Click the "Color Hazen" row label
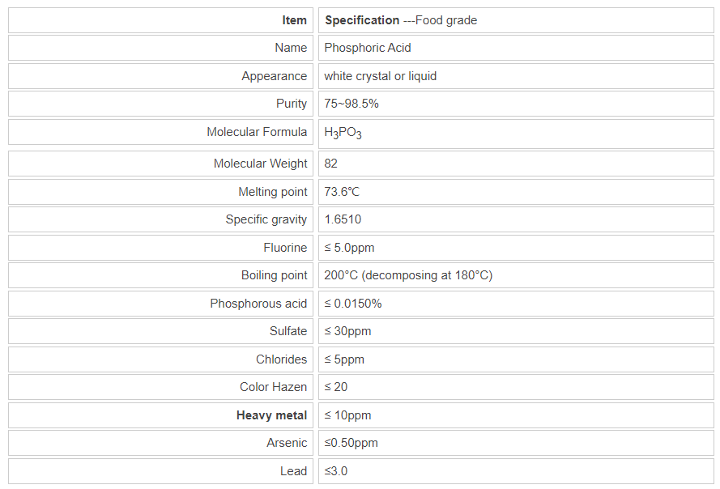The image size is (720, 489). point(274,387)
